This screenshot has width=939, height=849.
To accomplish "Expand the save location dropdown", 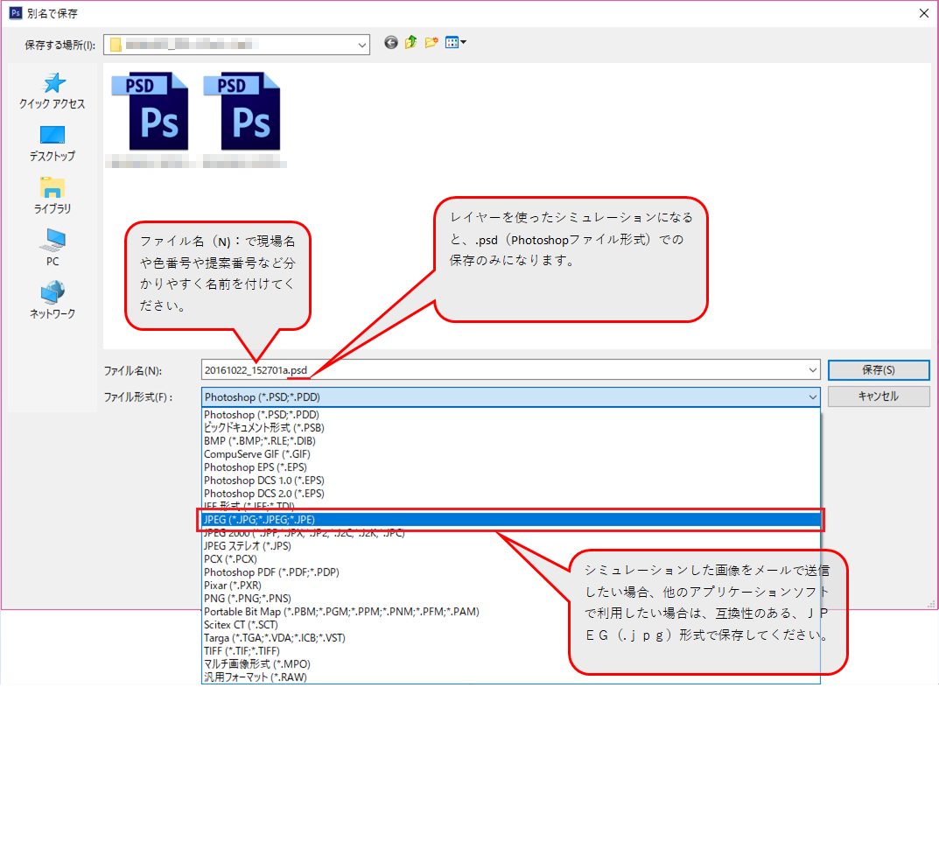I will [362, 43].
